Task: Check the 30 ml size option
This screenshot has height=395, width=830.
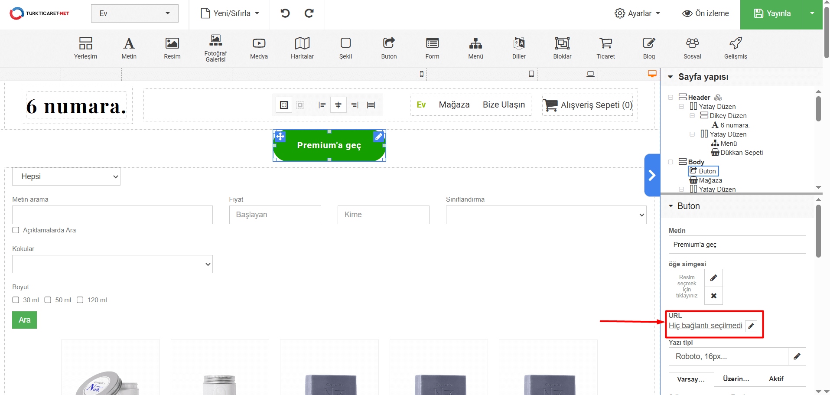Action: point(16,300)
